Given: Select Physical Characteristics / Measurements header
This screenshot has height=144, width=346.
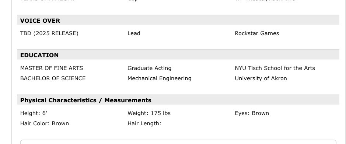Looking at the screenshot, I should tap(85, 100).
